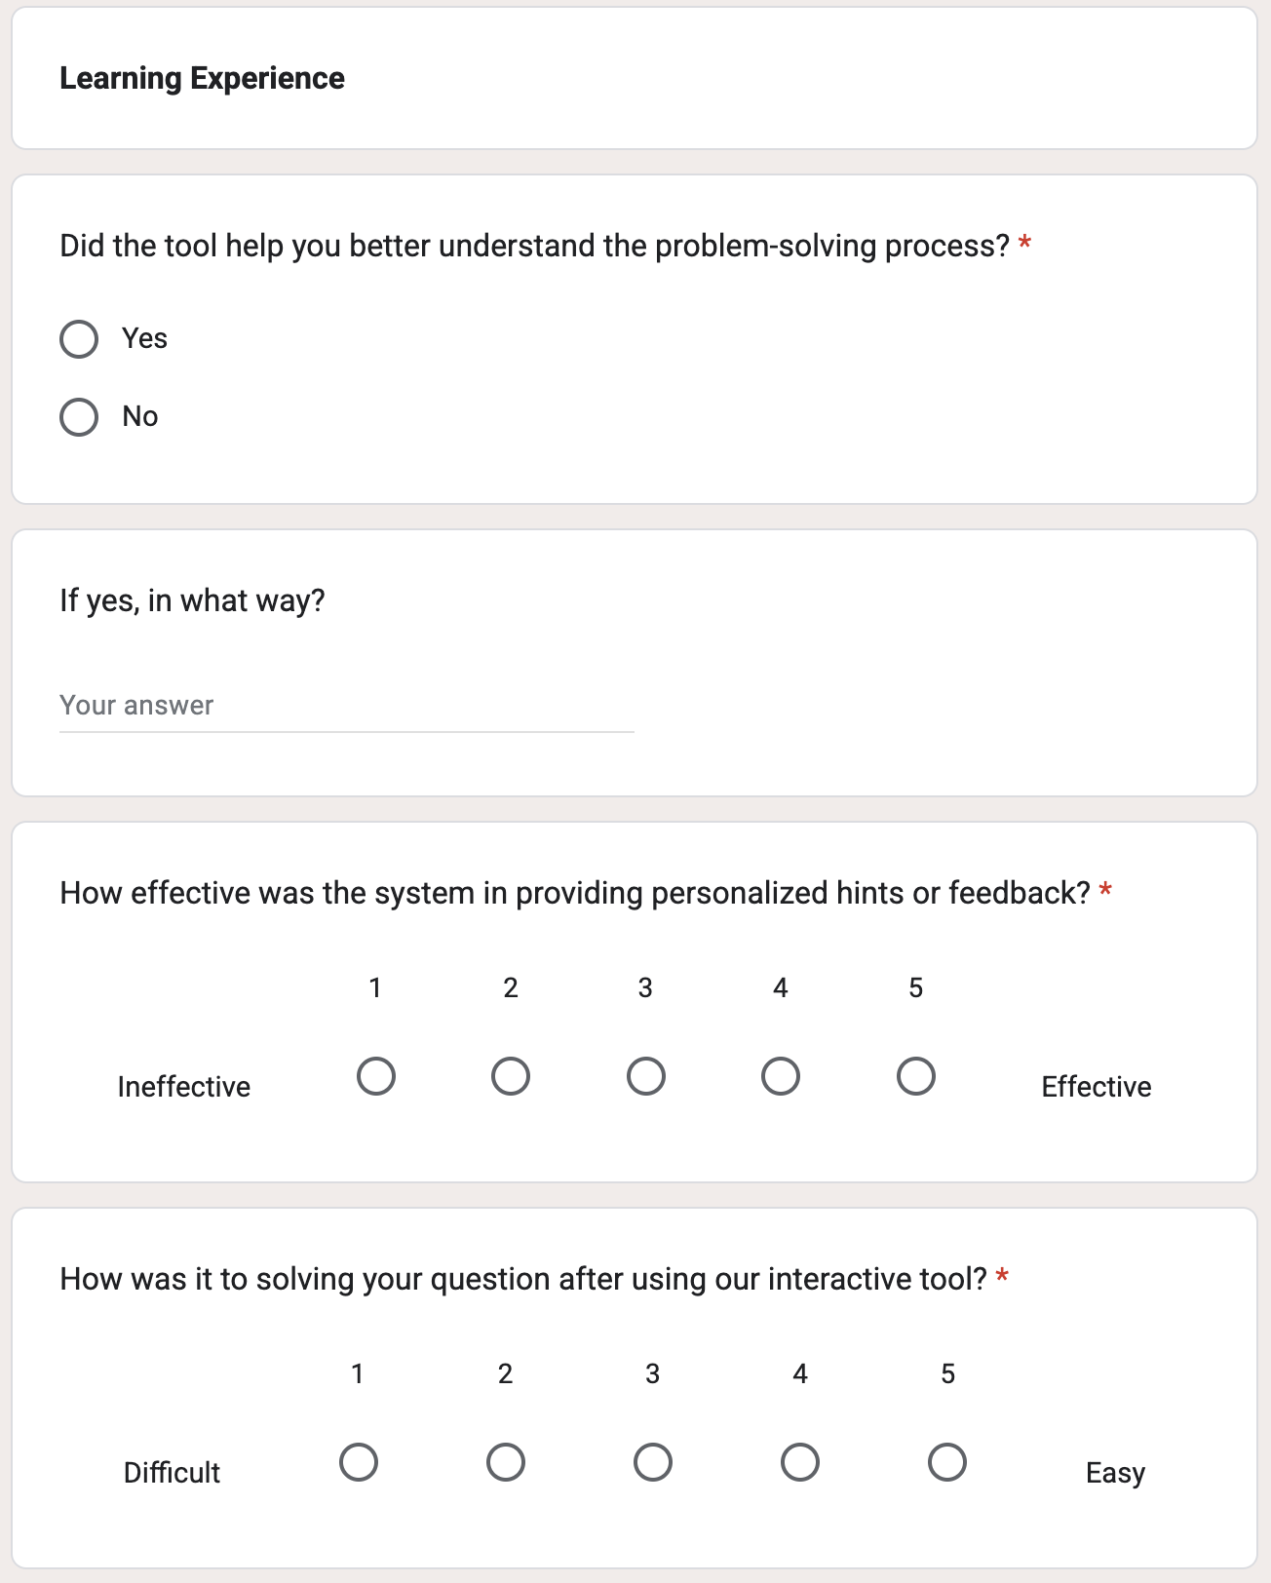Click the 'Yes' option label
Image resolution: width=1271 pixels, height=1583 pixels.
(x=144, y=339)
